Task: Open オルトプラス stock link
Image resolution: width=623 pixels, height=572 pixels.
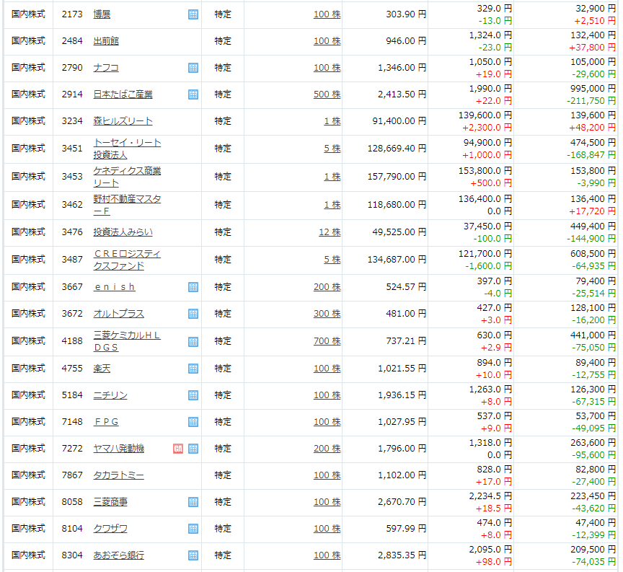Action: click(119, 313)
